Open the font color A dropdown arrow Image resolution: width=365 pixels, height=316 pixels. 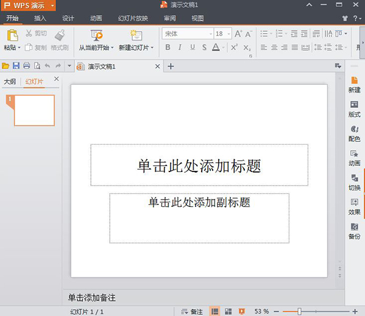coord(223,48)
